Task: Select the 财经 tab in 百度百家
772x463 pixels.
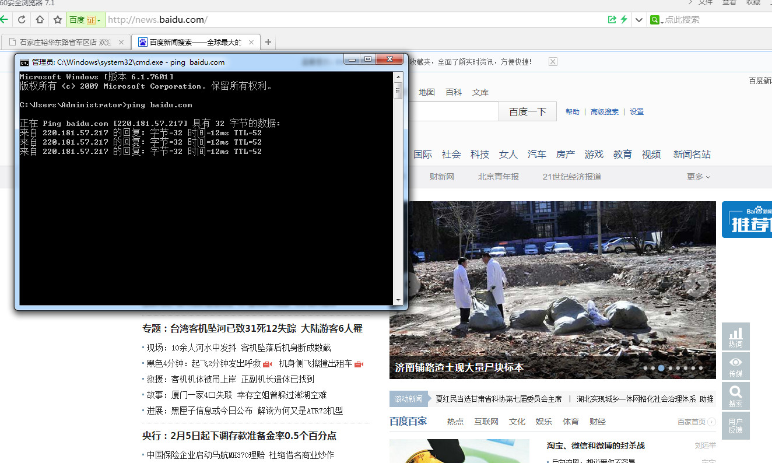Action: 598,422
